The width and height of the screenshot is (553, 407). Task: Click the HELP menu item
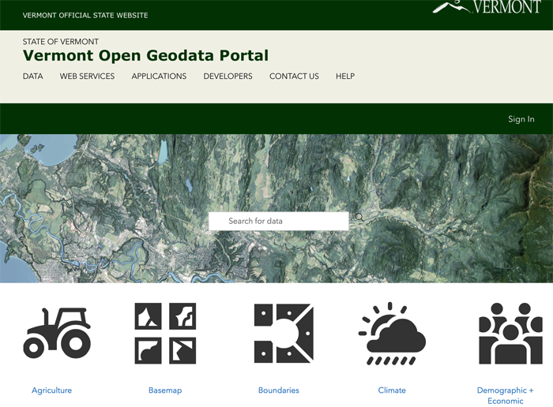(345, 76)
